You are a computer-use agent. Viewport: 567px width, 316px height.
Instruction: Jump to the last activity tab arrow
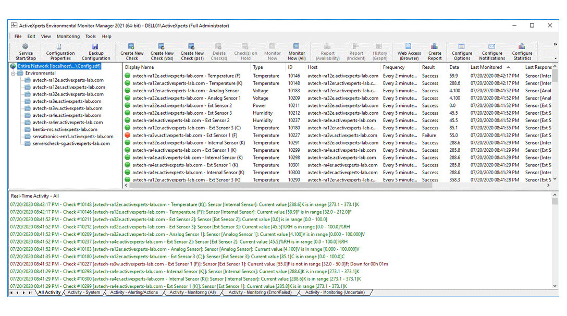pos(30,293)
